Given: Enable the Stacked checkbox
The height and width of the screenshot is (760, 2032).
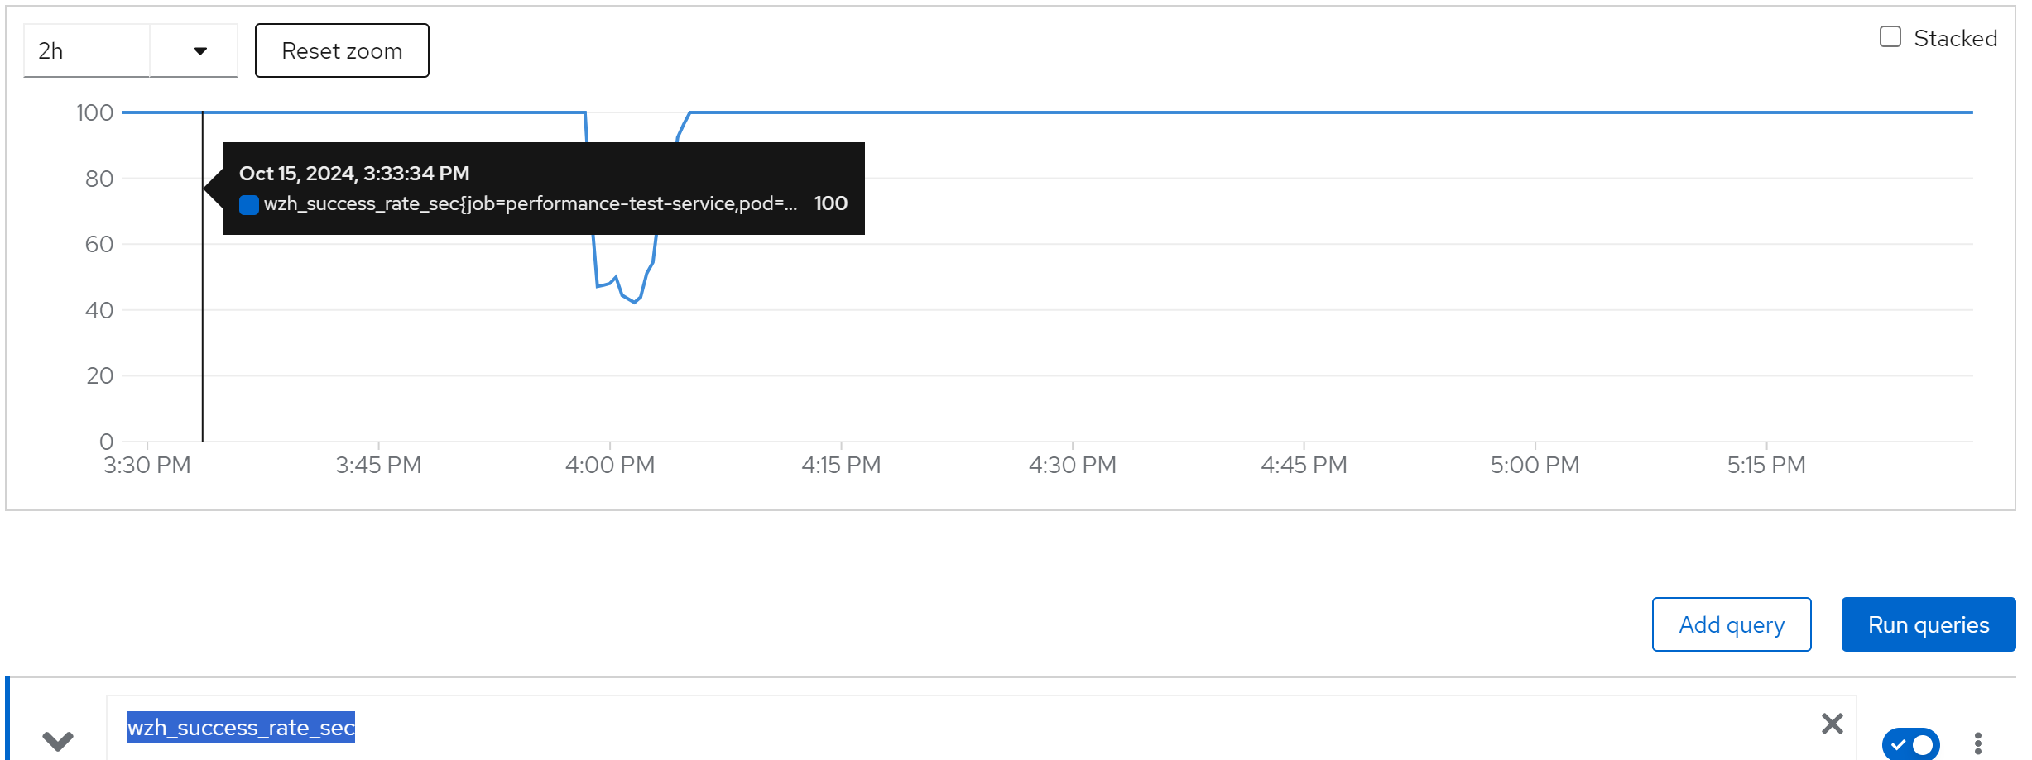Looking at the screenshot, I should point(1890,37).
